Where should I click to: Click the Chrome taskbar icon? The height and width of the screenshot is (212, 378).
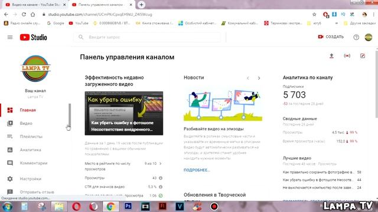point(111,207)
